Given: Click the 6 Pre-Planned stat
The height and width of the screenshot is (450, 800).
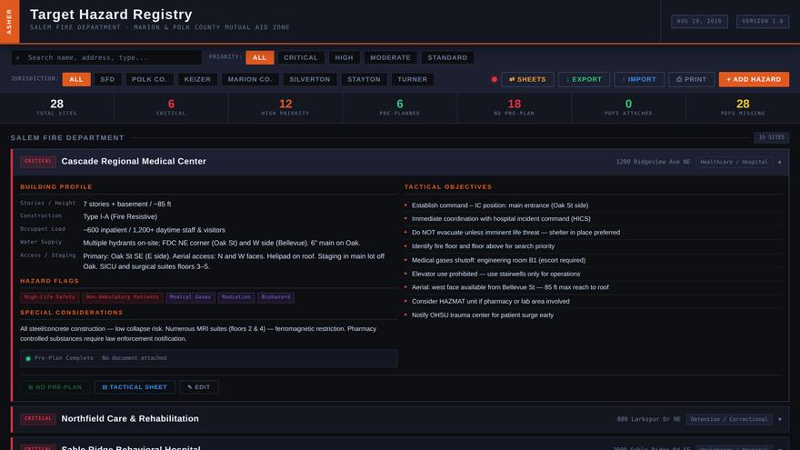Looking at the screenshot, I should pyautogui.click(x=399, y=107).
